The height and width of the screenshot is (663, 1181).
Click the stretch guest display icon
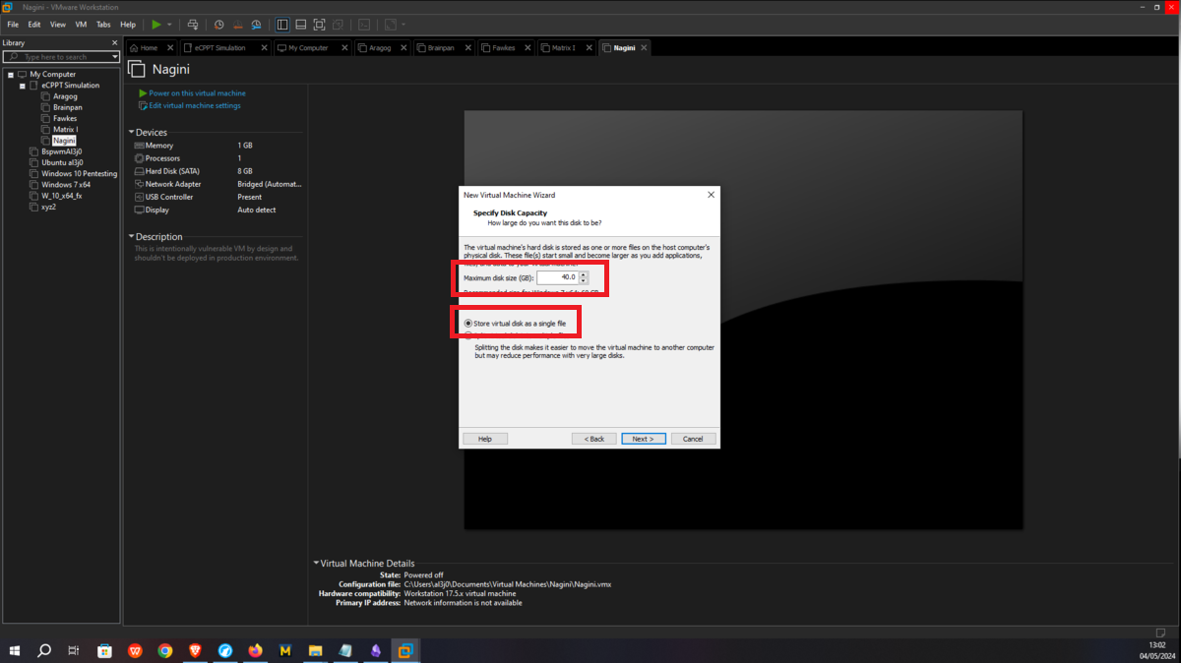[391, 24]
